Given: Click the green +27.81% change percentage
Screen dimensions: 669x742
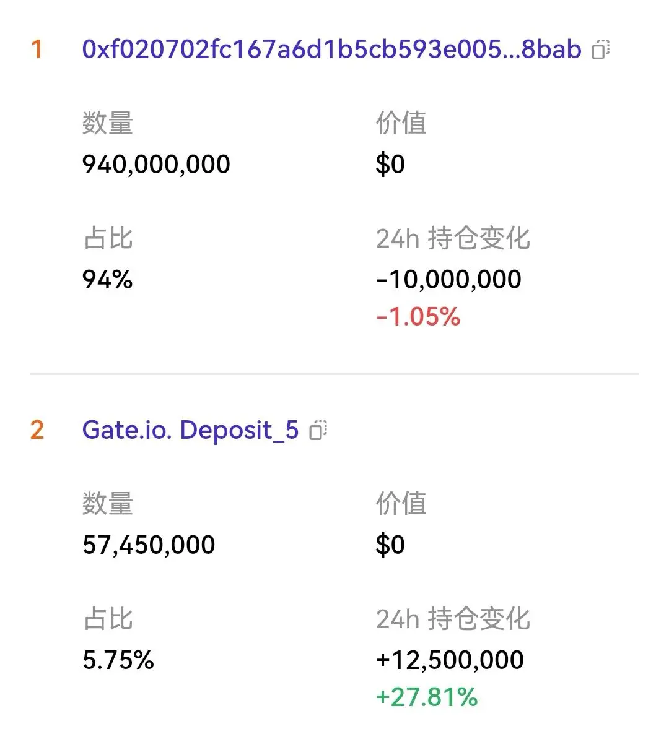Looking at the screenshot, I should pos(427,697).
